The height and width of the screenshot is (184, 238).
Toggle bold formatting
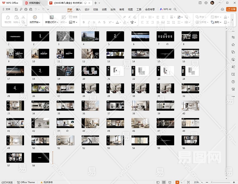click(84, 22)
